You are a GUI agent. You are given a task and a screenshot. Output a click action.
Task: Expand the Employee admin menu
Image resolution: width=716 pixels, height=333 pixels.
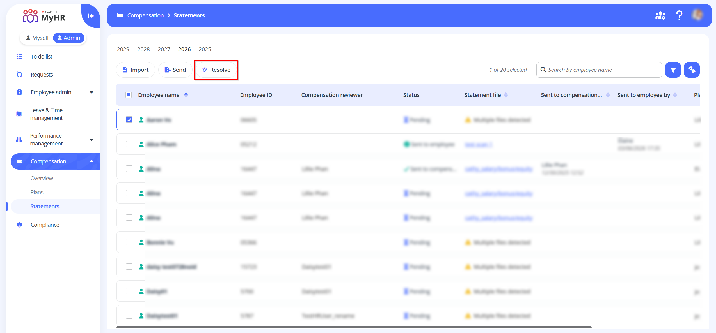91,92
